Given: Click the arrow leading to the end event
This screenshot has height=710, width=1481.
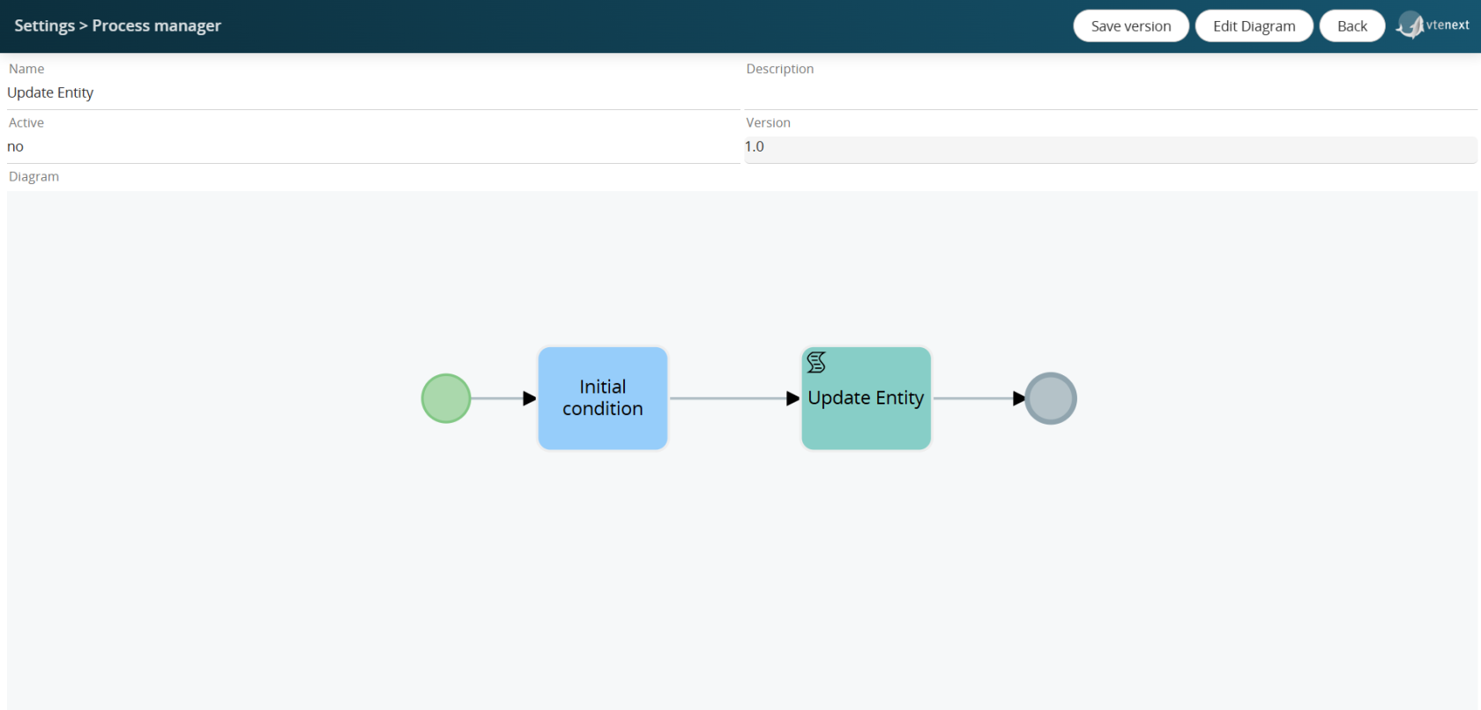Looking at the screenshot, I should [979, 398].
